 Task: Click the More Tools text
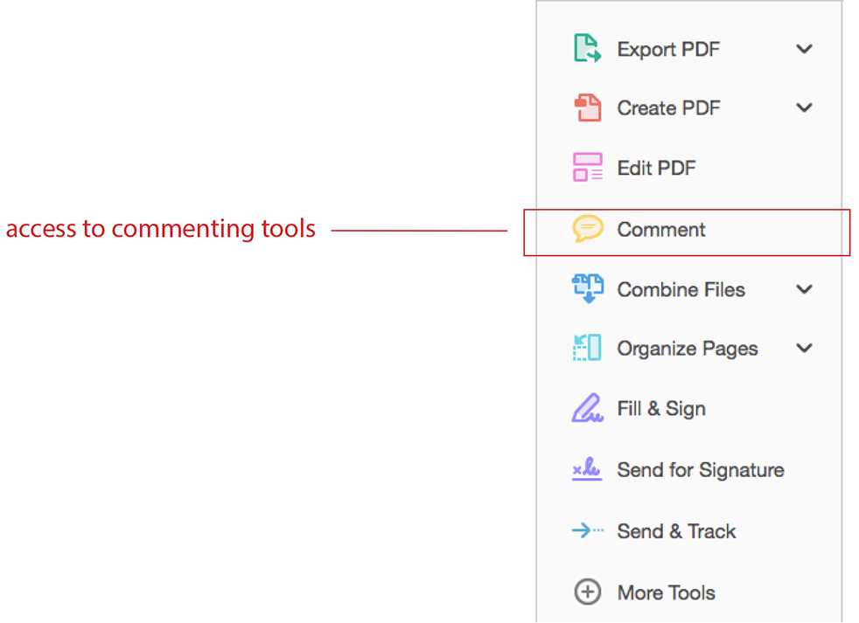(x=667, y=593)
